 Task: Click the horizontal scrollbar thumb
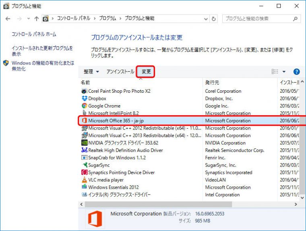click(x=158, y=204)
